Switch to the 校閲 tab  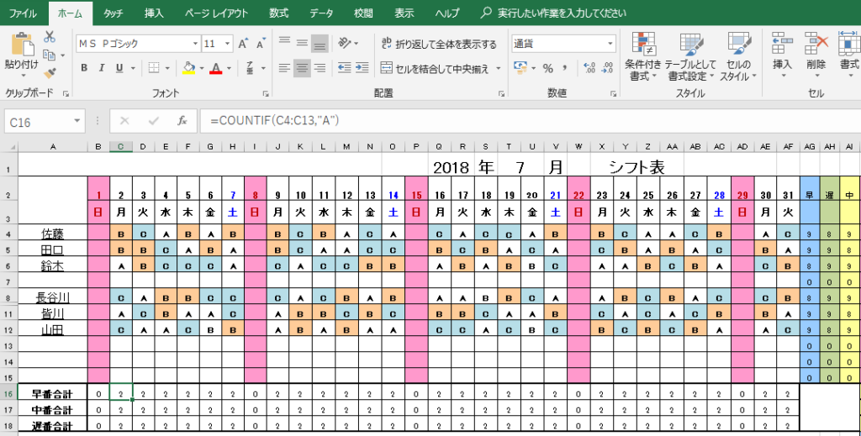[x=363, y=13]
